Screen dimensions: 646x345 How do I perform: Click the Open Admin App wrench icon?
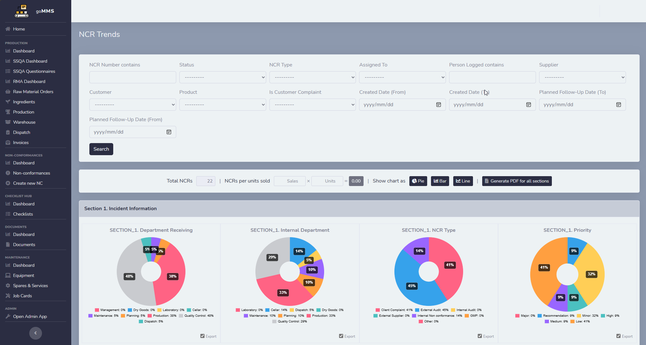tap(8, 316)
